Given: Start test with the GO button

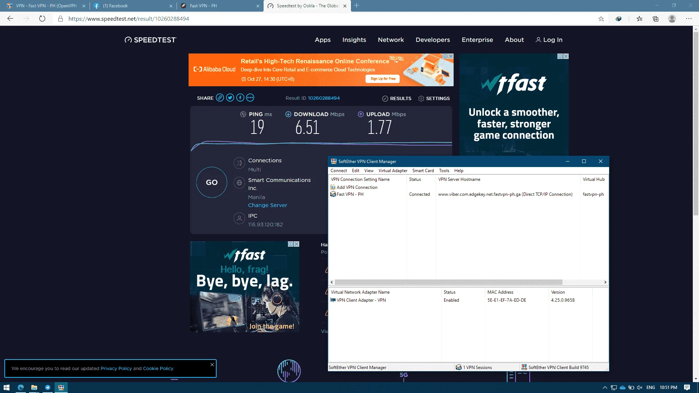Looking at the screenshot, I should point(212,182).
